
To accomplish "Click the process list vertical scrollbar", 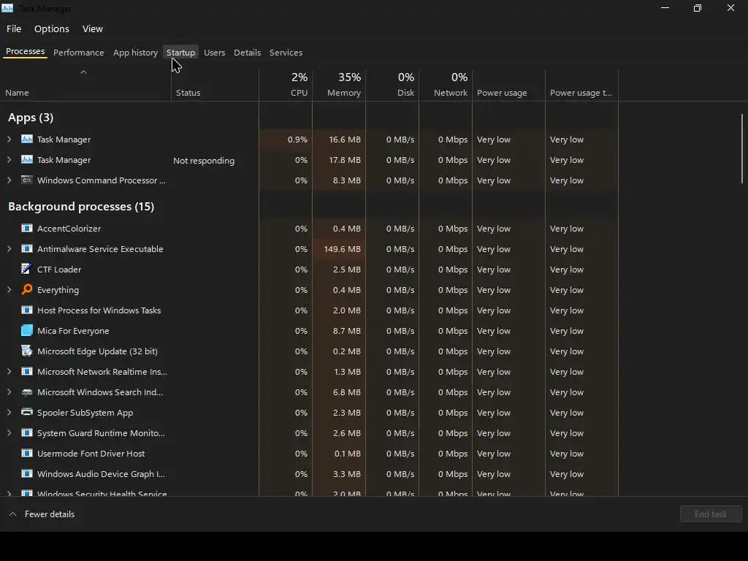I will 742,148.
